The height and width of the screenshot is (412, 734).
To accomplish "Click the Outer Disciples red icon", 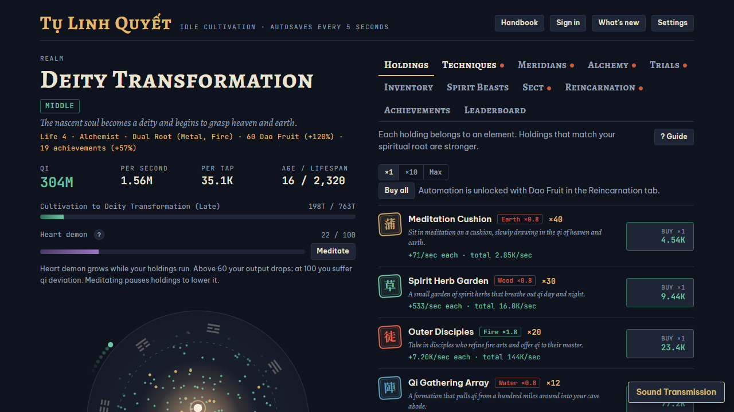I will click(x=390, y=337).
